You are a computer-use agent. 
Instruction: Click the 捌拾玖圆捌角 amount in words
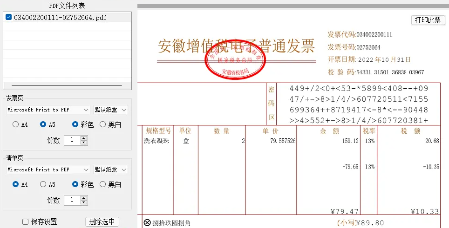click(x=171, y=223)
